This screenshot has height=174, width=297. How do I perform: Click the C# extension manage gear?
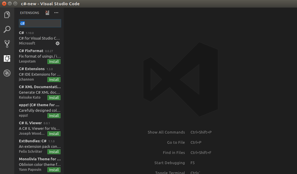point(58,43)
